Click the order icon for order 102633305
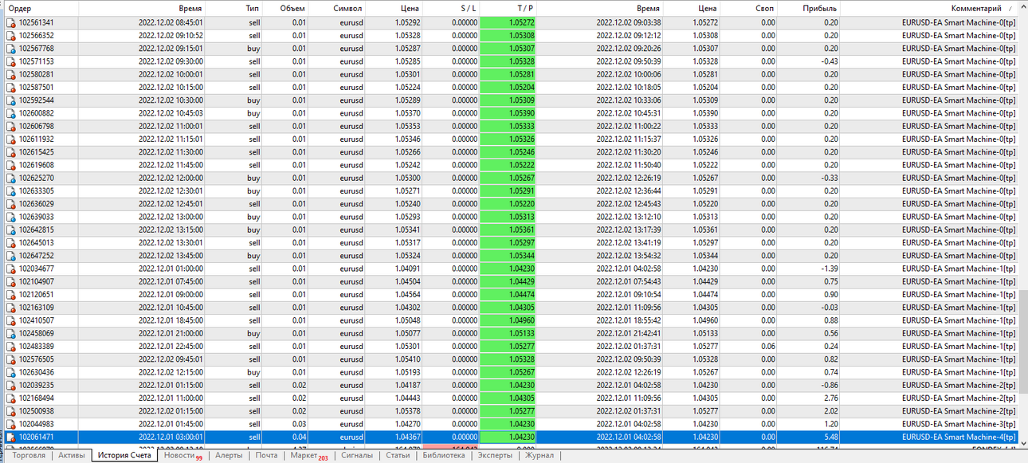Screen dimensions: 1028x463 coord(11,191)
